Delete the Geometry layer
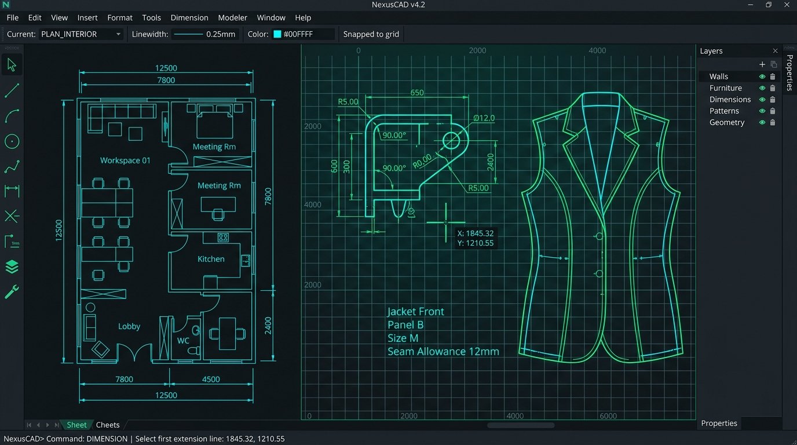 click(773, 122)
